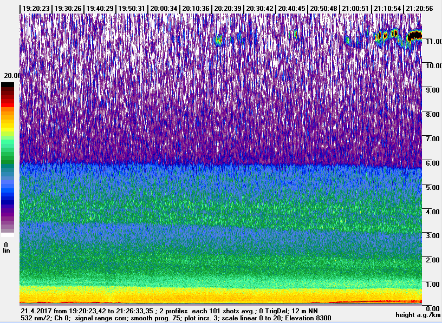Viewport: 442px width, 323px height.
Task: Pick the white band at color scale bottom
Action: coord(8,235)
